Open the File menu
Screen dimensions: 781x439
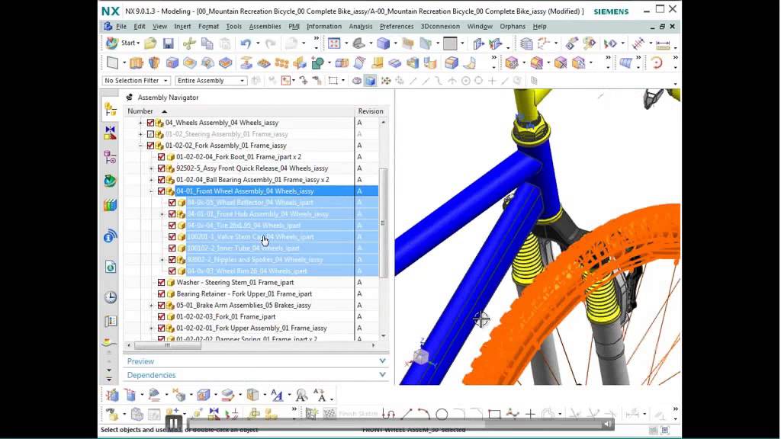pos(121,27)
